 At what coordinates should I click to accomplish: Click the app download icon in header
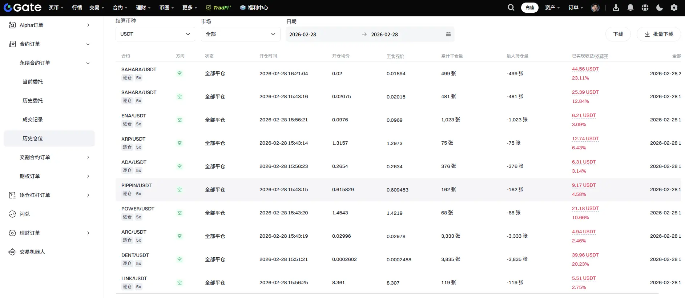coord(616,8)
